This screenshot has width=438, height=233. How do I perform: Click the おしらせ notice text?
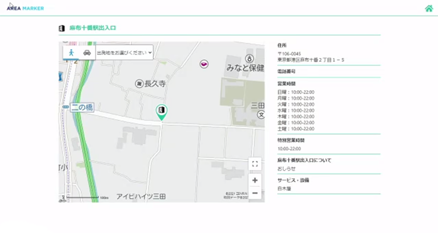point(286,168)
